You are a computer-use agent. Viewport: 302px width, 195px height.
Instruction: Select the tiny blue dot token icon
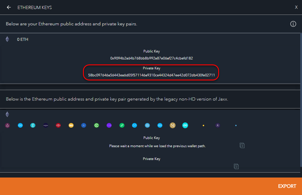[236, 125]
